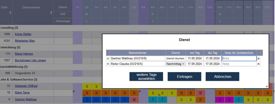Select the teal Z shift on 18.9 for Santner Matthias
Screen dimensions: 275x104
click(x=239, y=99)
